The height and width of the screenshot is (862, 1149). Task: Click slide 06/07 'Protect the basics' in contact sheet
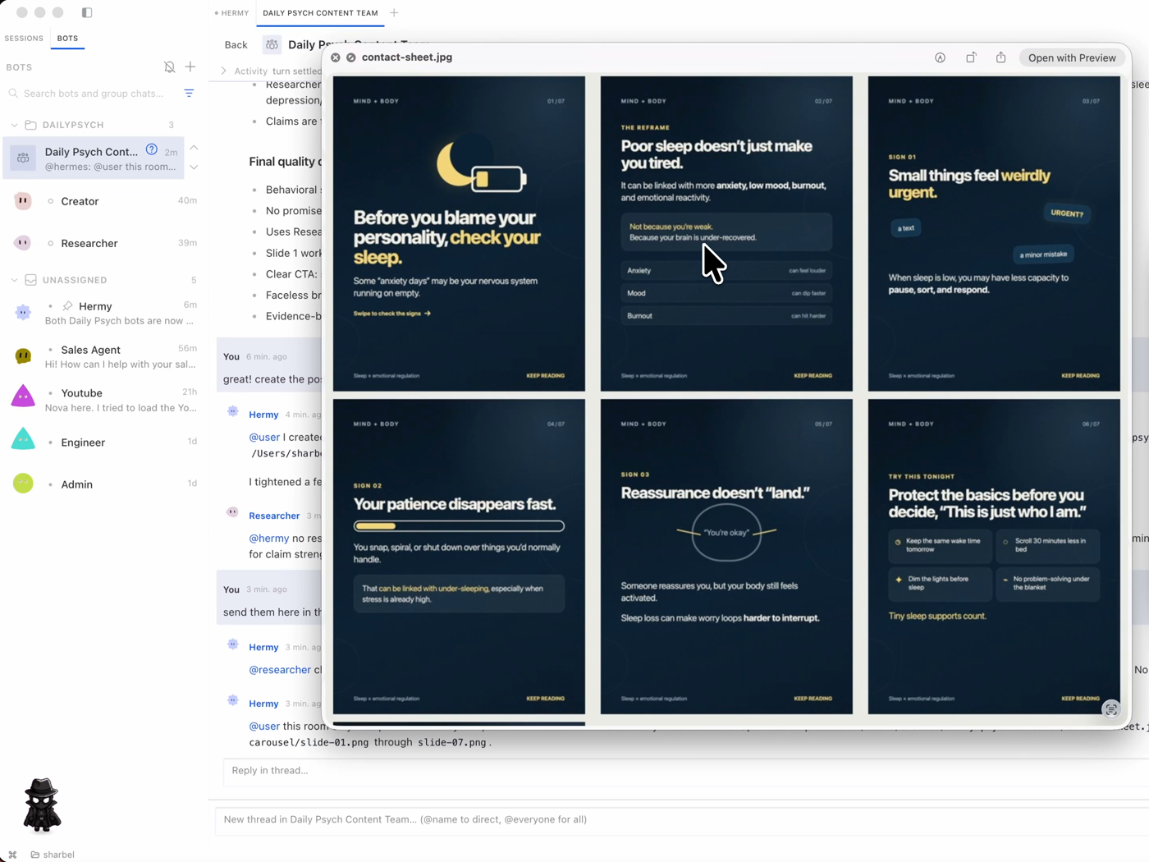click(994, 557)
